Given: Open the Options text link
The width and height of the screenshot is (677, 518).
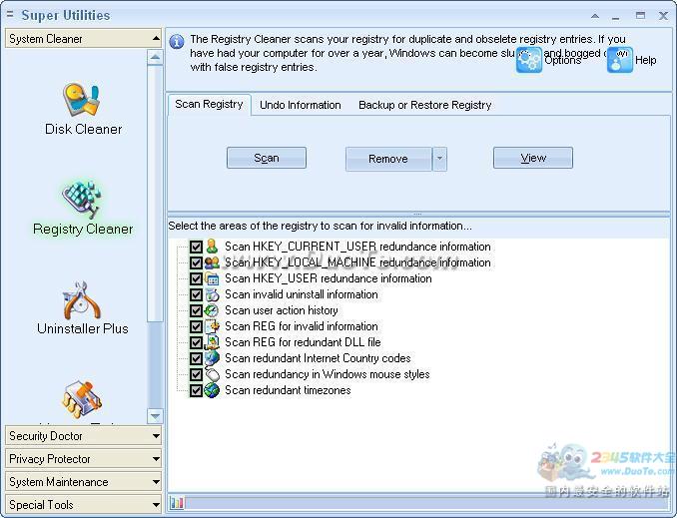Looking at the screenshot, I should click(x=562, y=60).
